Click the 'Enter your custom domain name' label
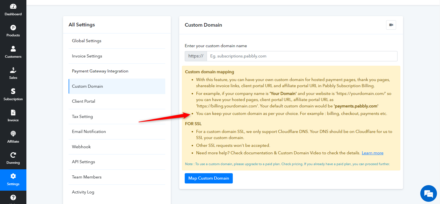This screenshot has height=204, width=440. point(216,46)
